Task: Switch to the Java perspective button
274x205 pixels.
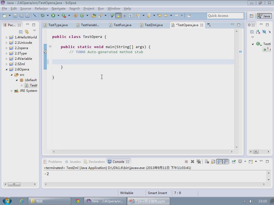Action: click(264, 16)
